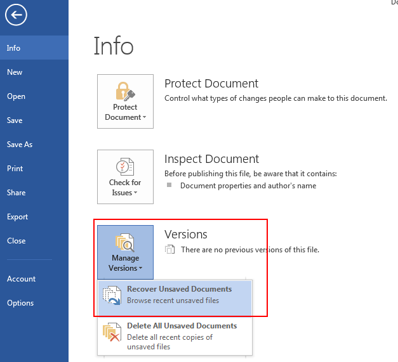Go to Open in the sidebar

pos(34,96)
